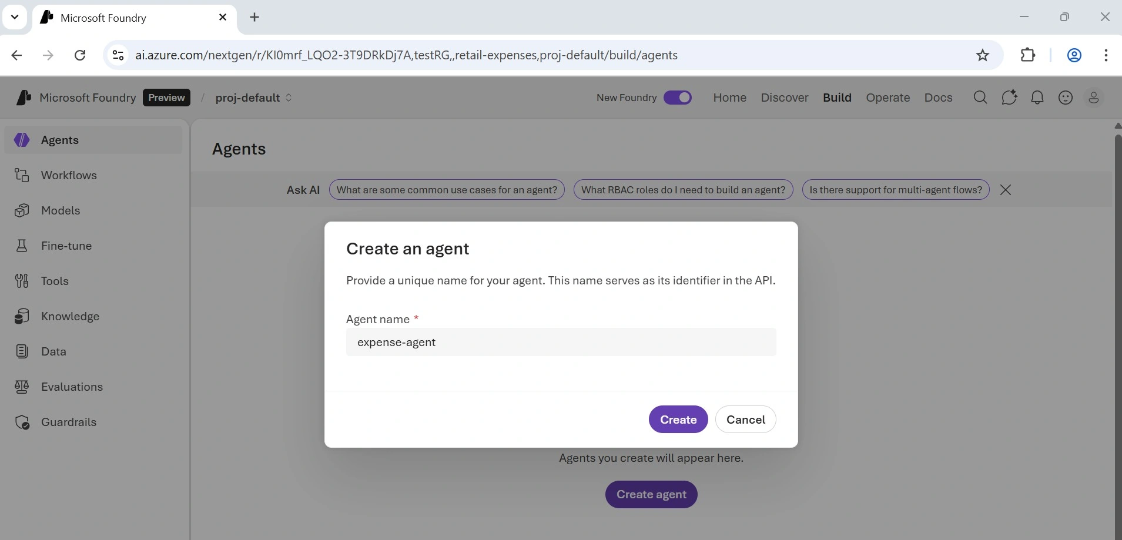Open the feedback smiley icon

[1066, 98]
